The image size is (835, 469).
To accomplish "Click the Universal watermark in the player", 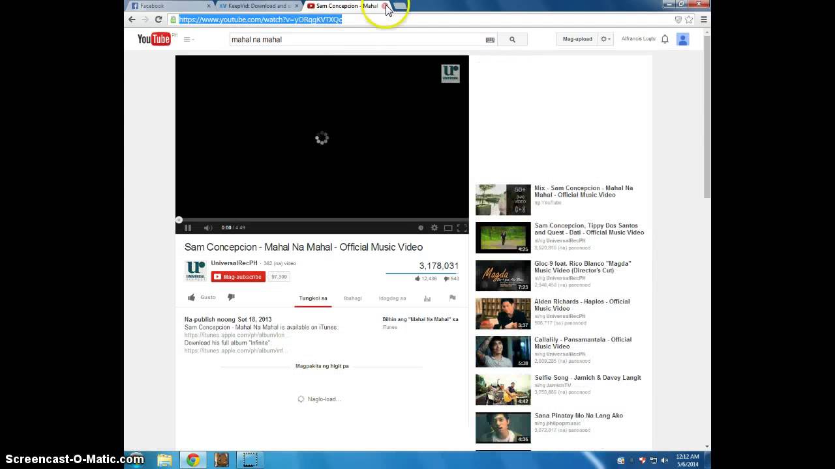I will [450, 74].
